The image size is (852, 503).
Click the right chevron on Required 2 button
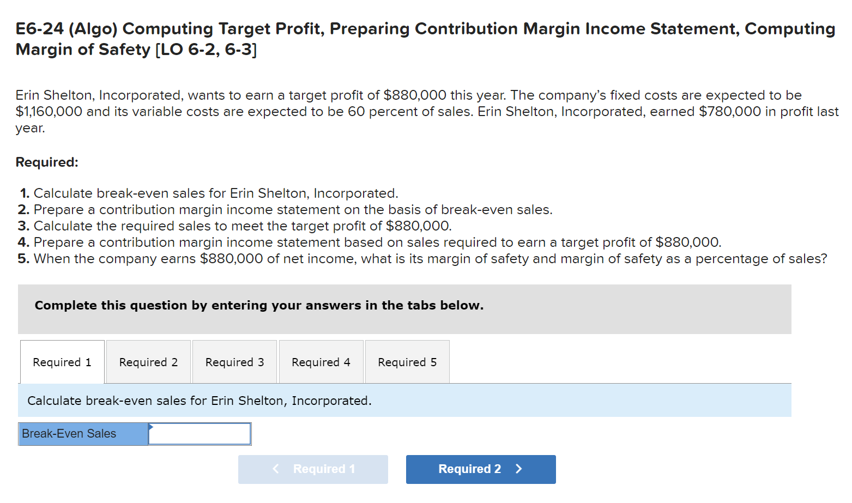[519, 469]
